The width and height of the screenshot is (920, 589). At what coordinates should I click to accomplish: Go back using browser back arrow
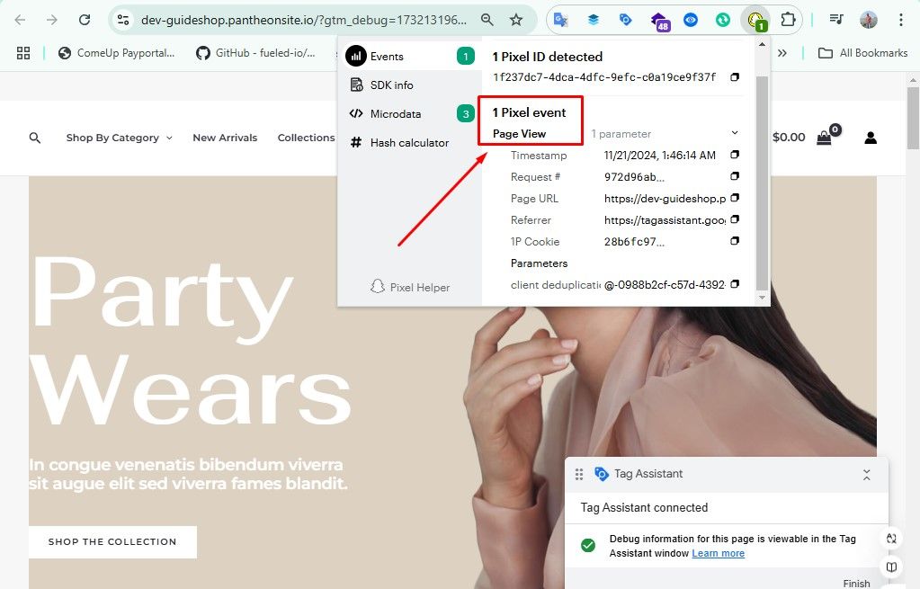pyautogui.click(x=20, y=20)
